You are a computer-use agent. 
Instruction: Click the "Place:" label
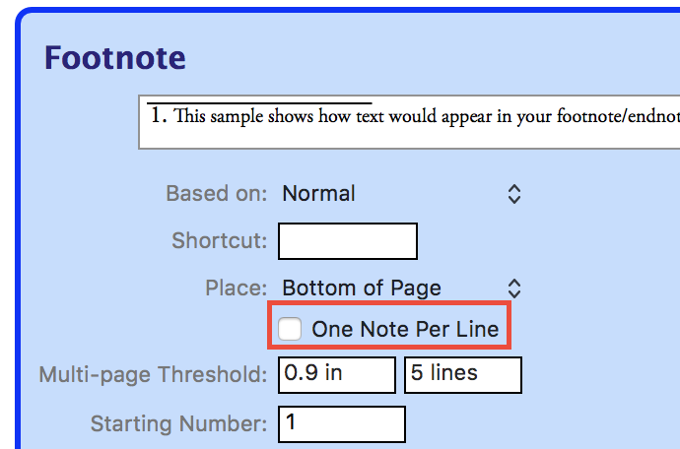click(236, 289)
